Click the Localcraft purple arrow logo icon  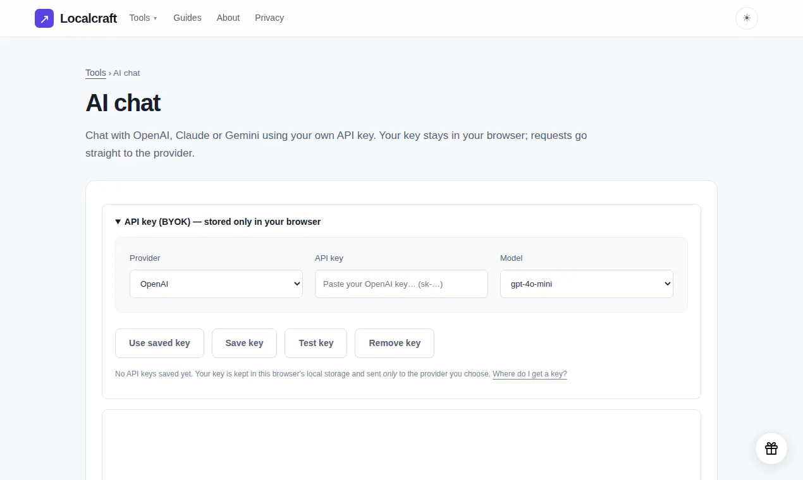pos(44,18)
